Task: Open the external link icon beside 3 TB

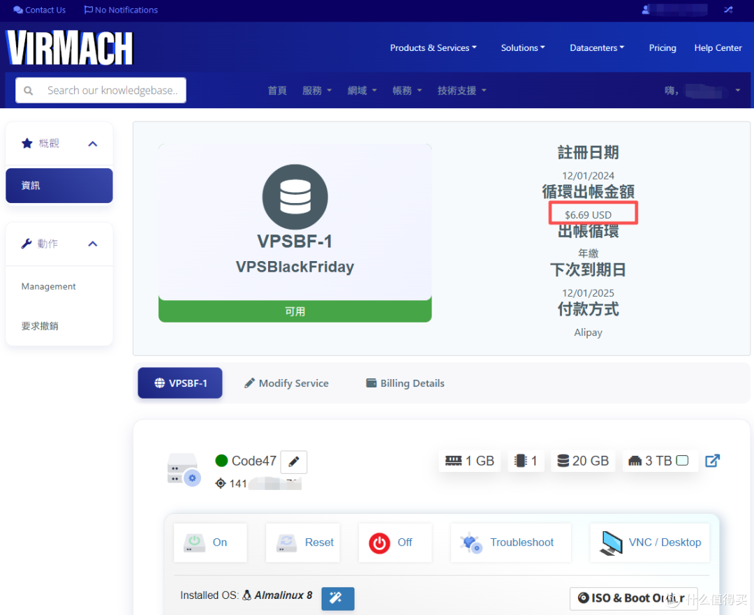Action: (x=712, y=461)
